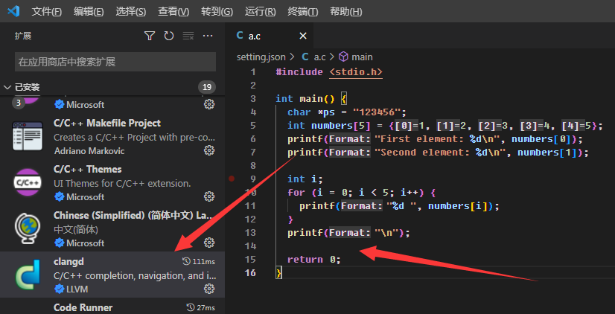Open the extensions filter icon
Viewport: 615px width, 314px height.
150,36
